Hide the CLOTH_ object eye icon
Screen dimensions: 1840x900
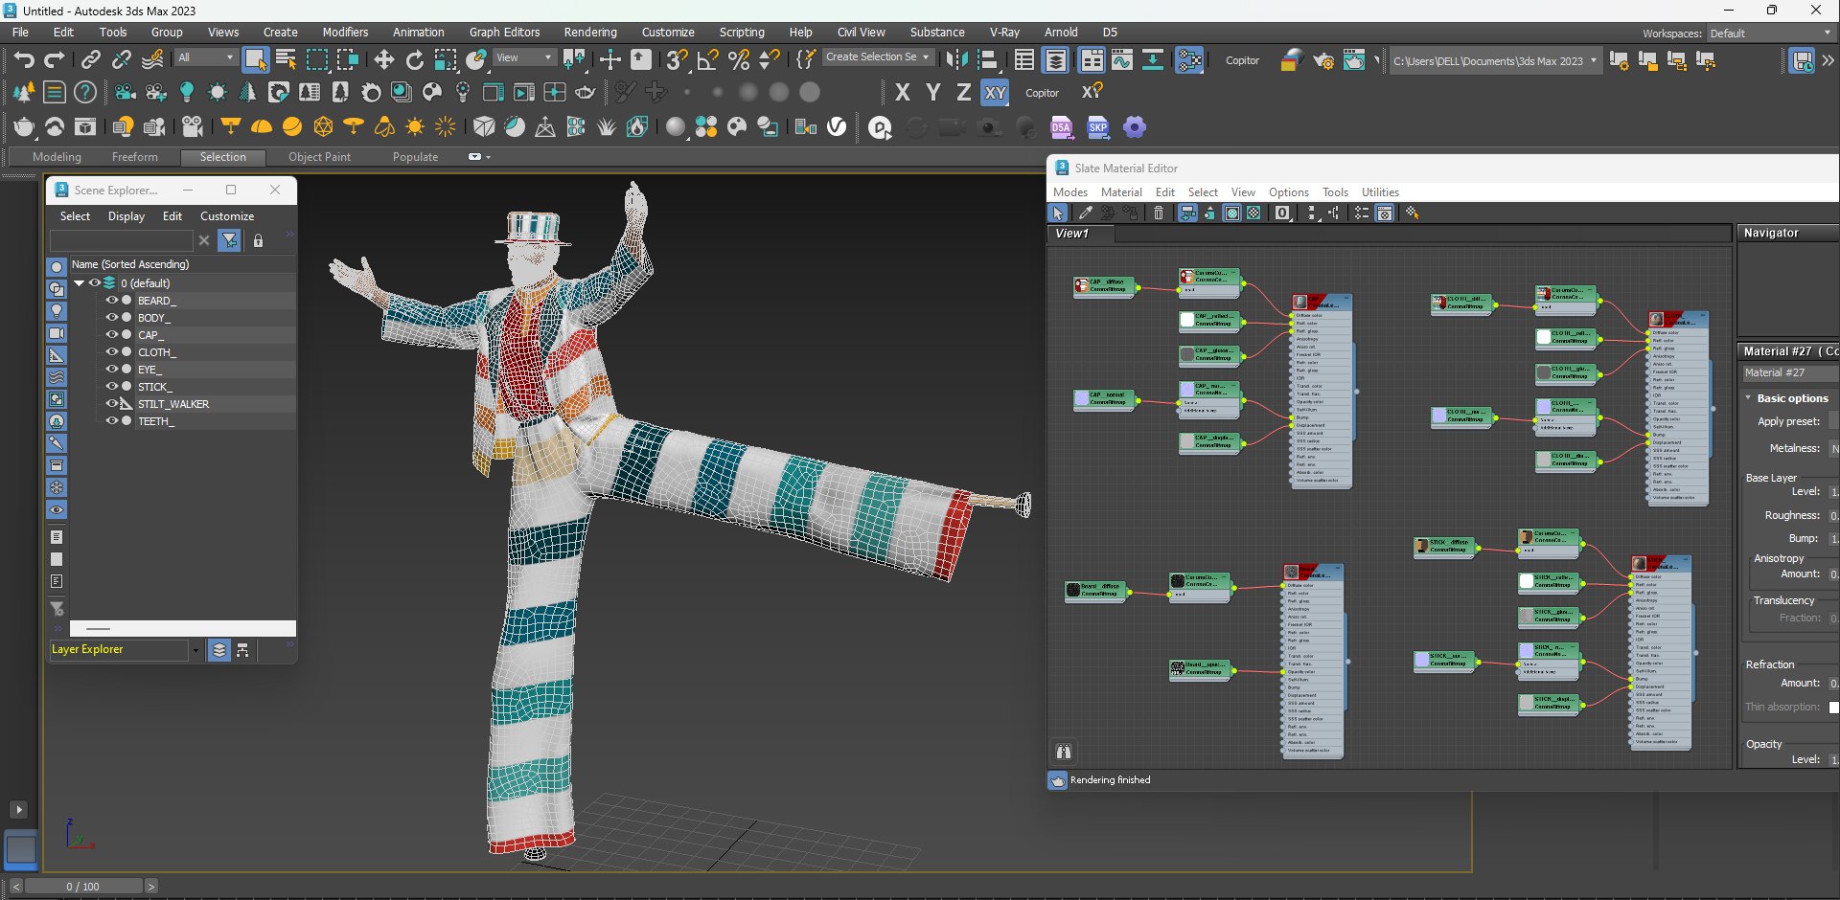[x=112, y=352]
